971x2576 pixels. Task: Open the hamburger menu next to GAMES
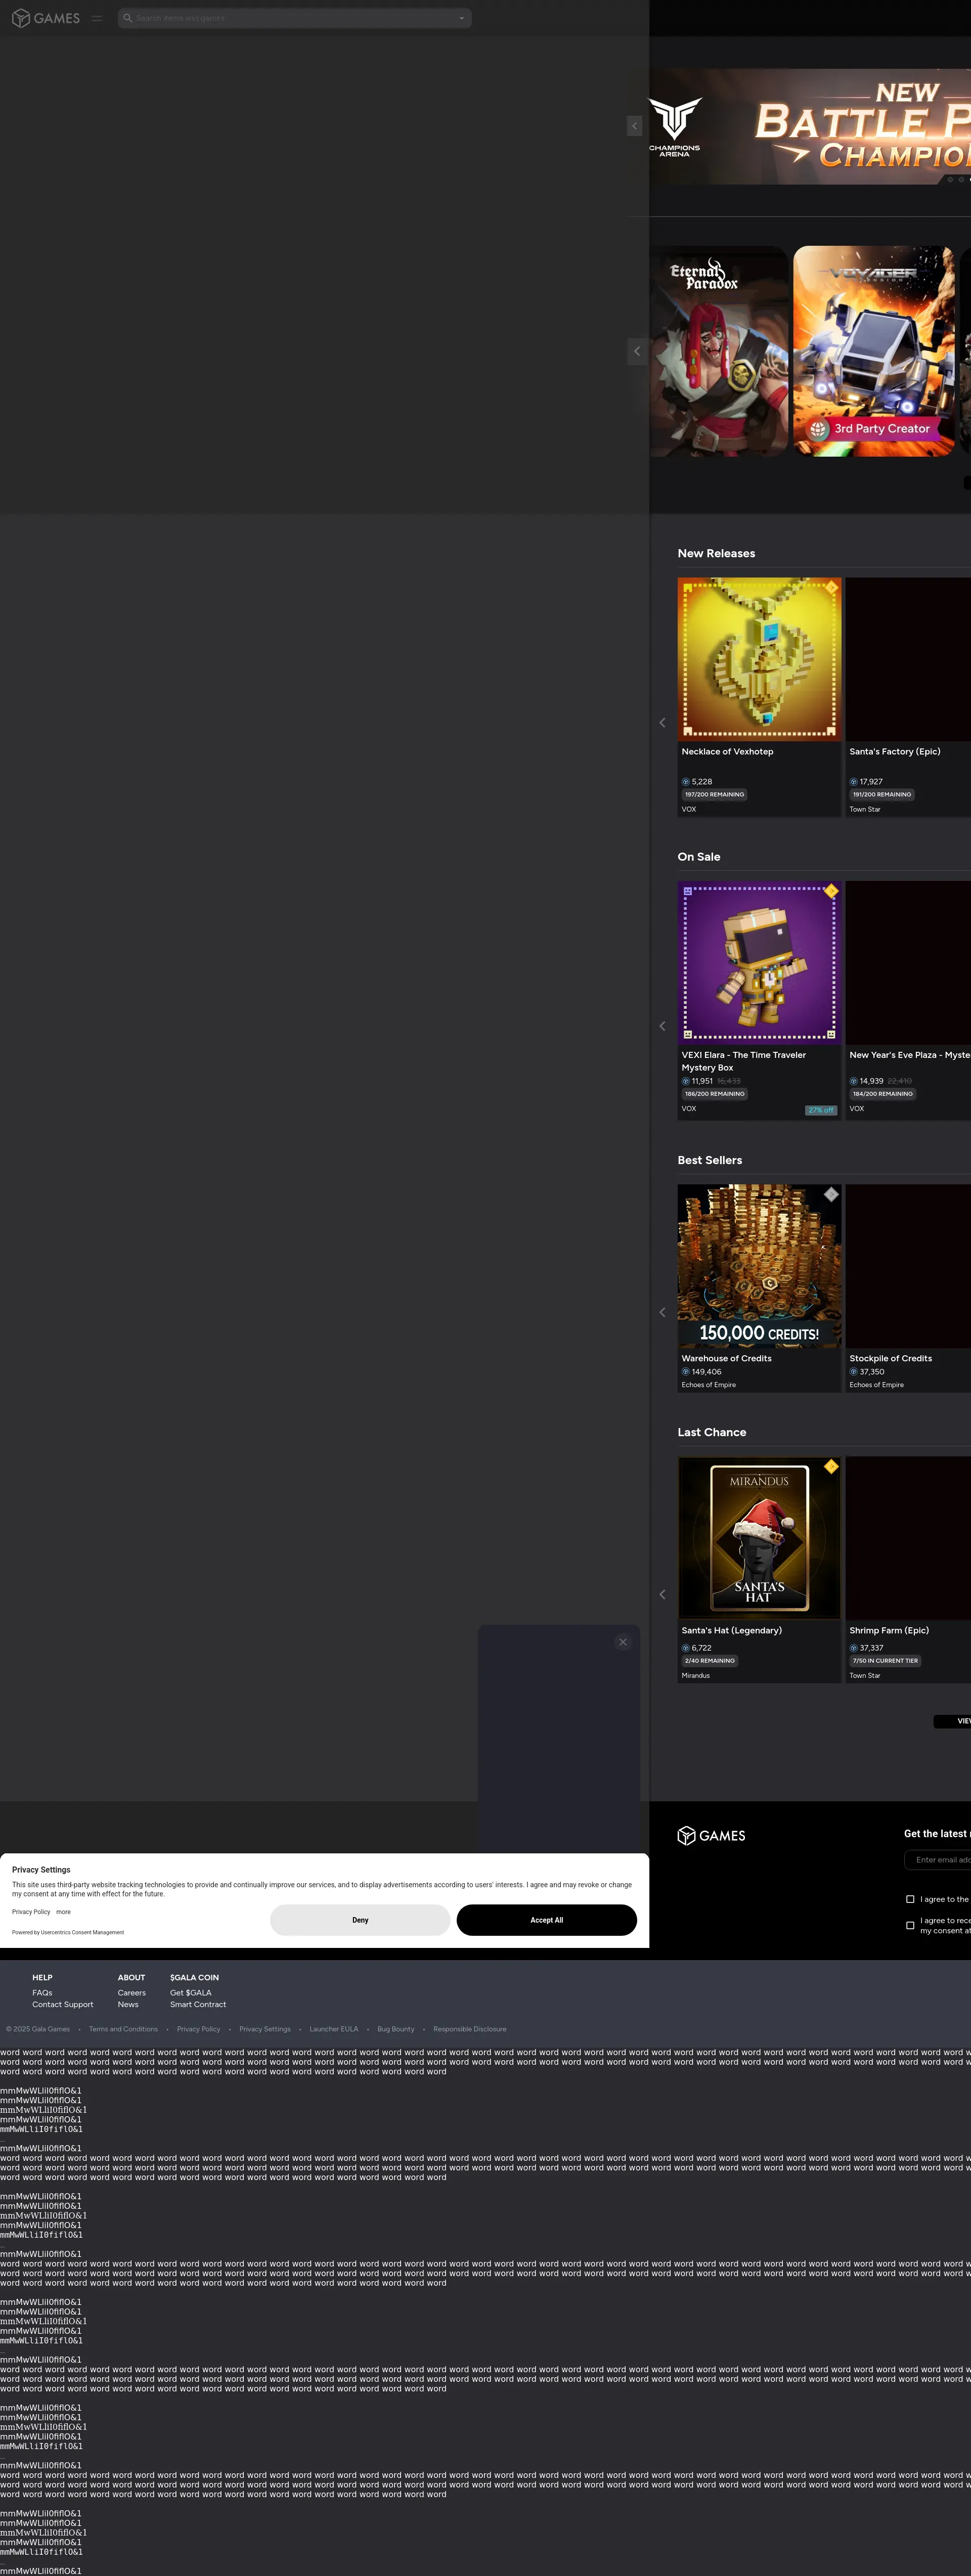(x=97, y=18)
